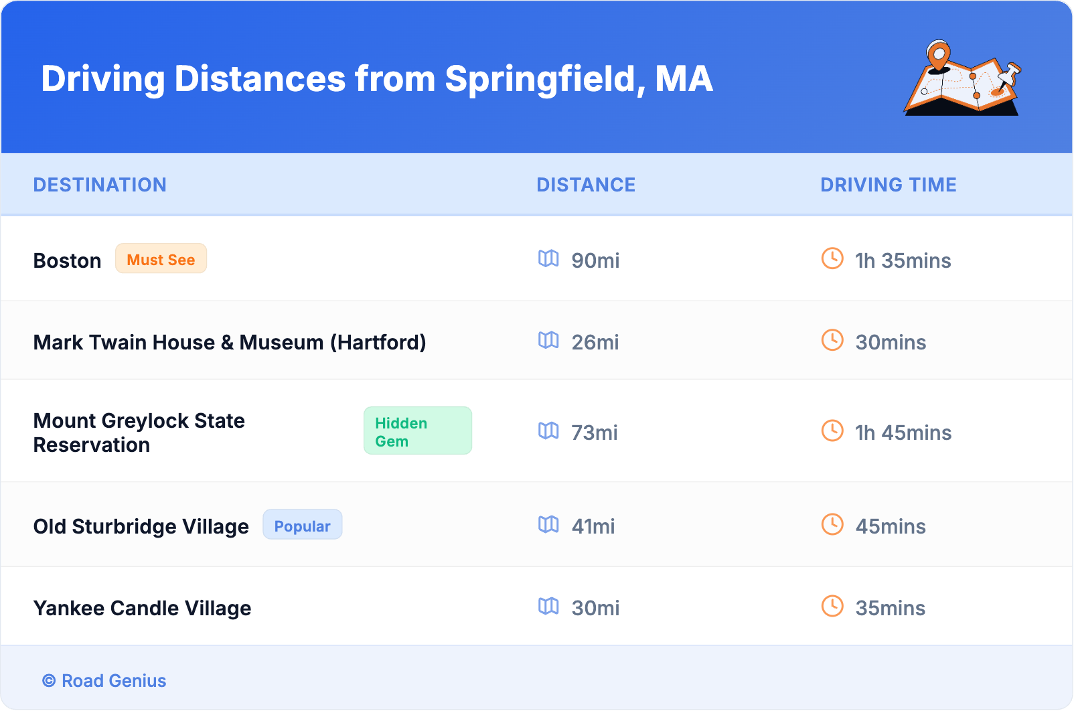Select the Must See badge
The width and height of the screenshot is (1074, 711).
tap(161, 259)
